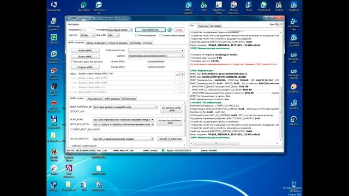Open the template dropdown showing ROM 1 range
The height and width of the screenshot is (196, 349).
coord(157,56)
